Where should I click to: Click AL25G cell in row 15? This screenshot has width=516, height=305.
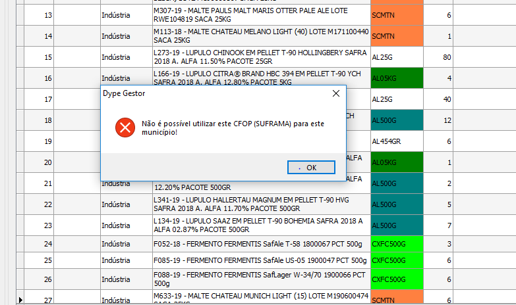click(397, 57)
